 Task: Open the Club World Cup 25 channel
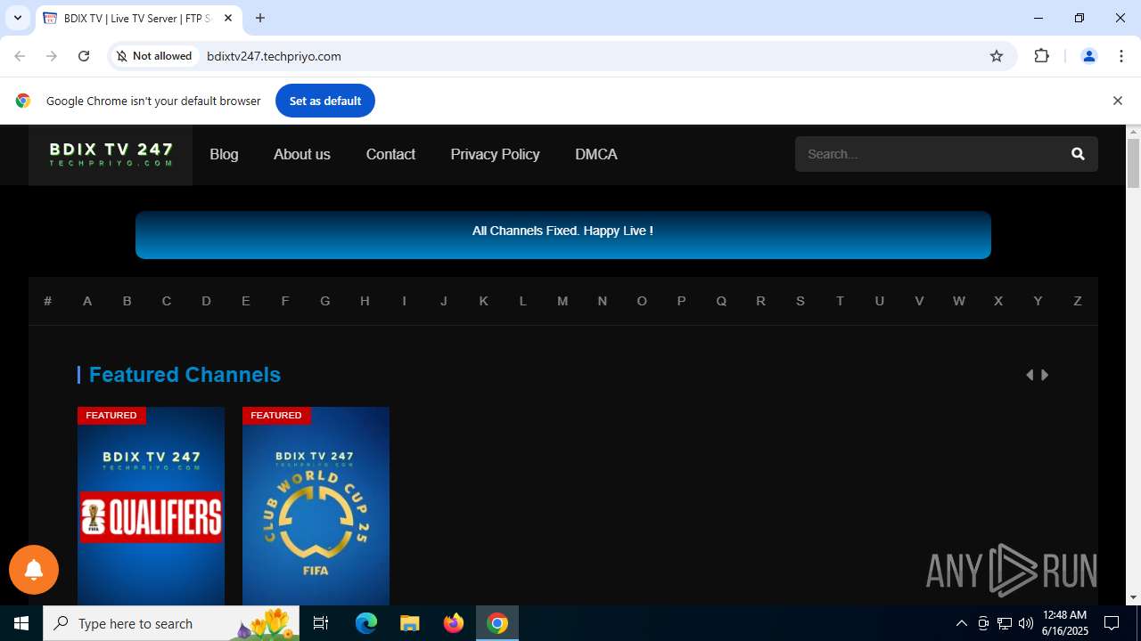tap(316, 506)
